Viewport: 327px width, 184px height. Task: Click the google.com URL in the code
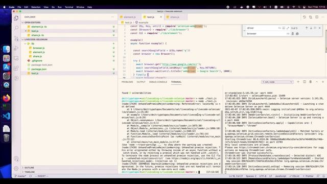(179, 64)
